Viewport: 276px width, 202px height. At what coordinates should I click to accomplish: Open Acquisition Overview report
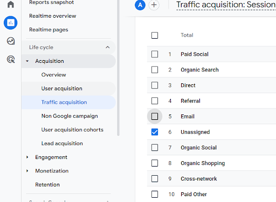click(53, 75)
